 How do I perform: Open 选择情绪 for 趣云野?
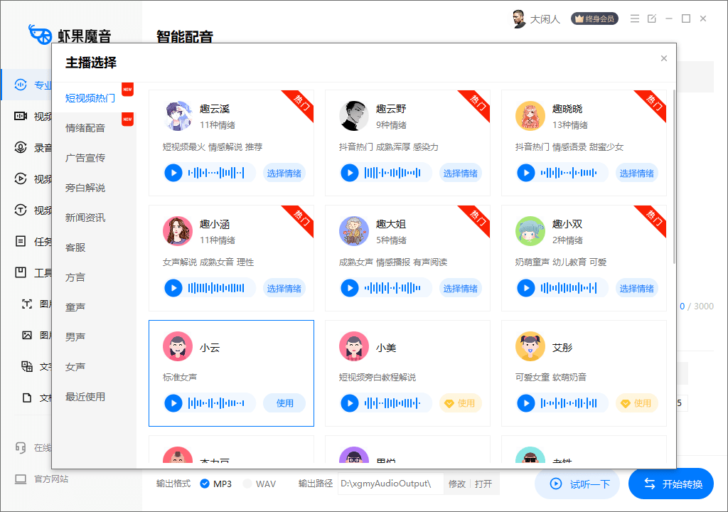click(460, 172)
